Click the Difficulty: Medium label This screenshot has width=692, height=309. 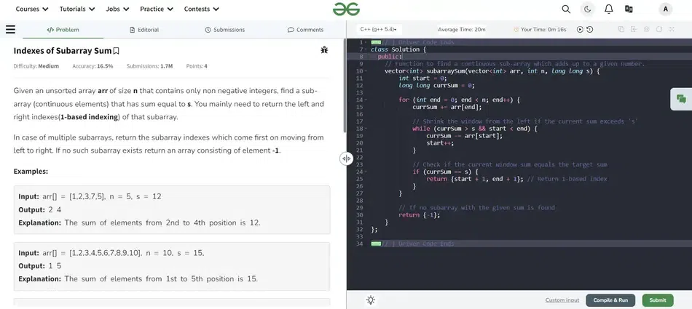pos(36,66)
